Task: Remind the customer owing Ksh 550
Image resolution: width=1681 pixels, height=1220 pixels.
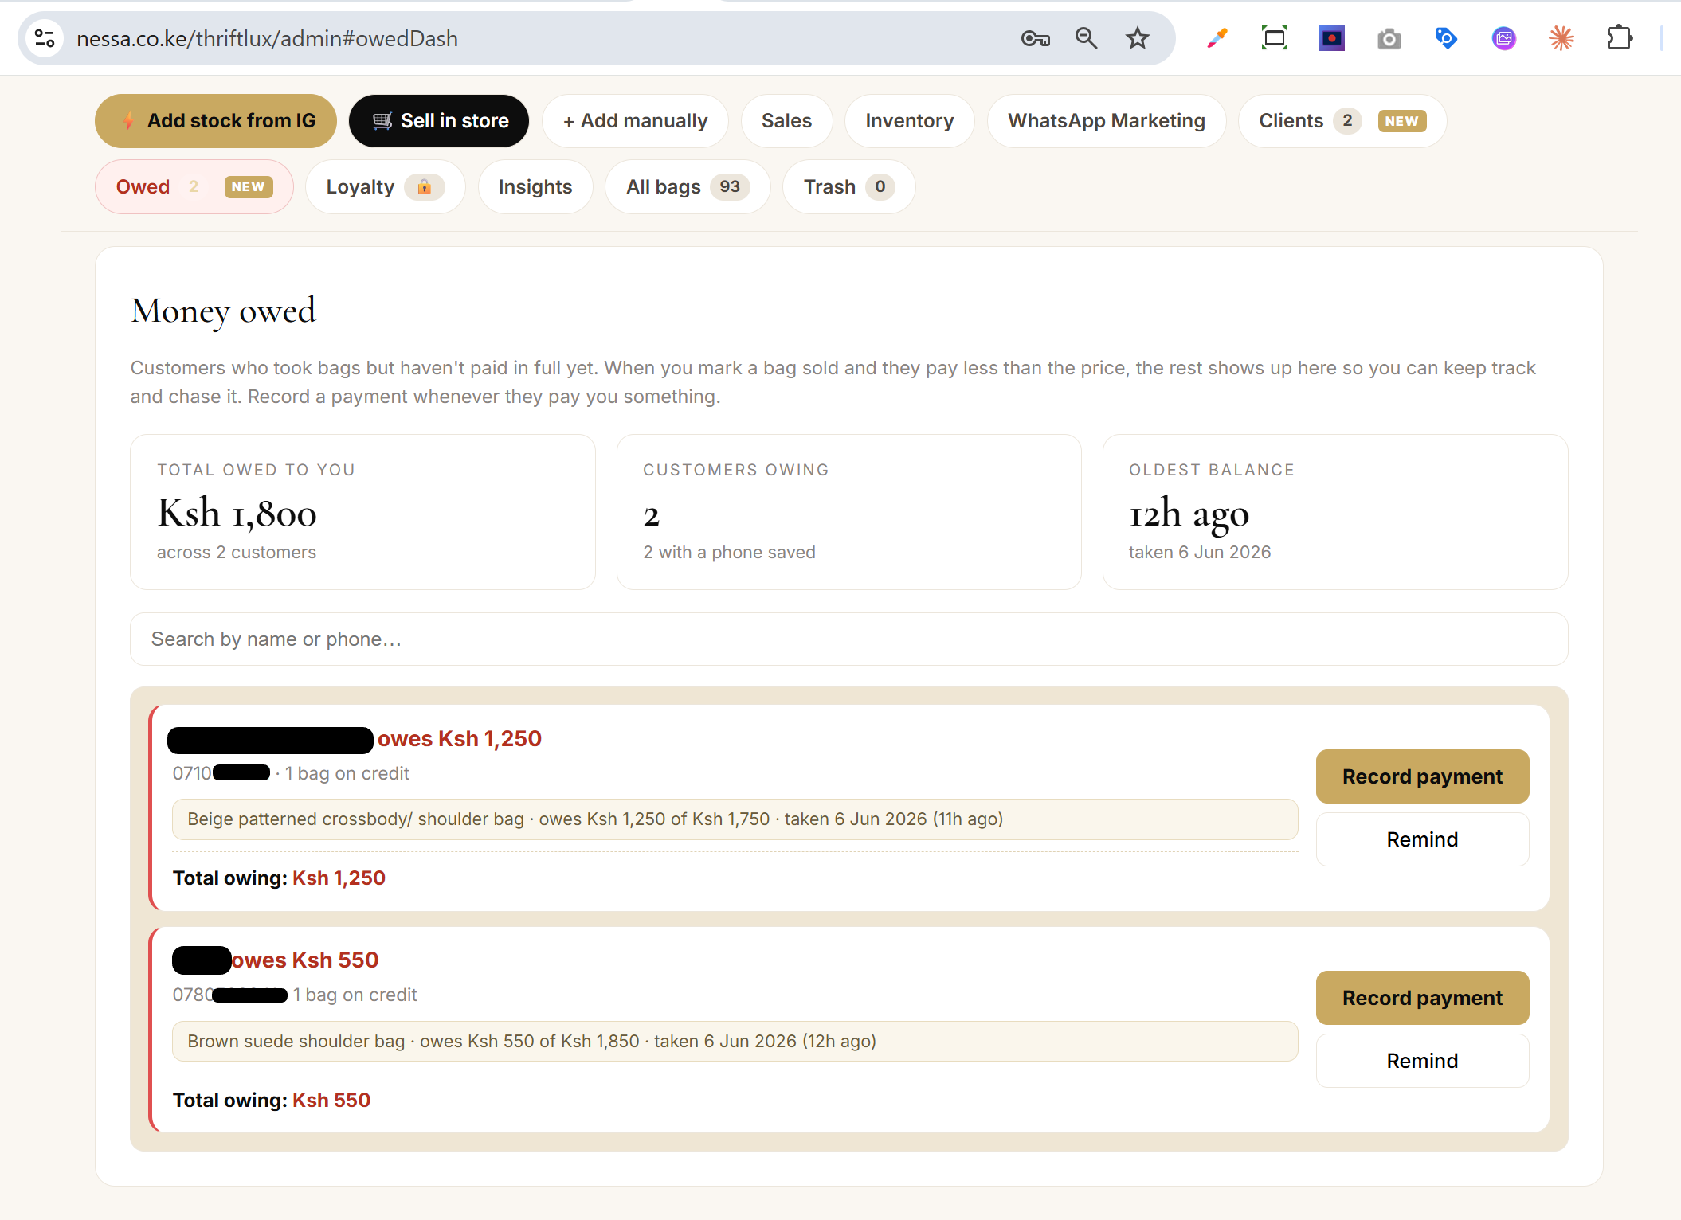Action: (x=1422, y=1061)
